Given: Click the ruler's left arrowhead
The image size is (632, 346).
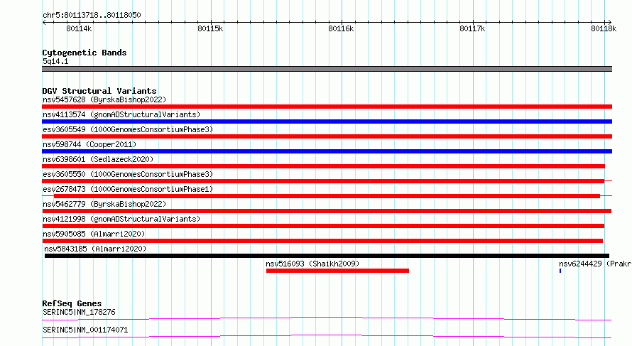Looking at the screenshot, I should [x=44, y=23].
